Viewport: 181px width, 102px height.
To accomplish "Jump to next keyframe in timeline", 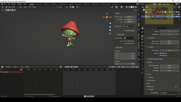I will [75, 67].
